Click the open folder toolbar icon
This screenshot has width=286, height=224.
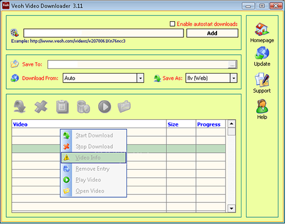pos(124,107)
